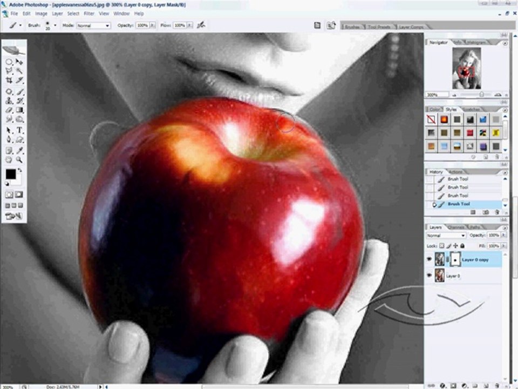Image resolution: width=518 pixels, height=389 pixels.
Task: Click the Navigator zoom slider handle
Action: pos(482,95)
